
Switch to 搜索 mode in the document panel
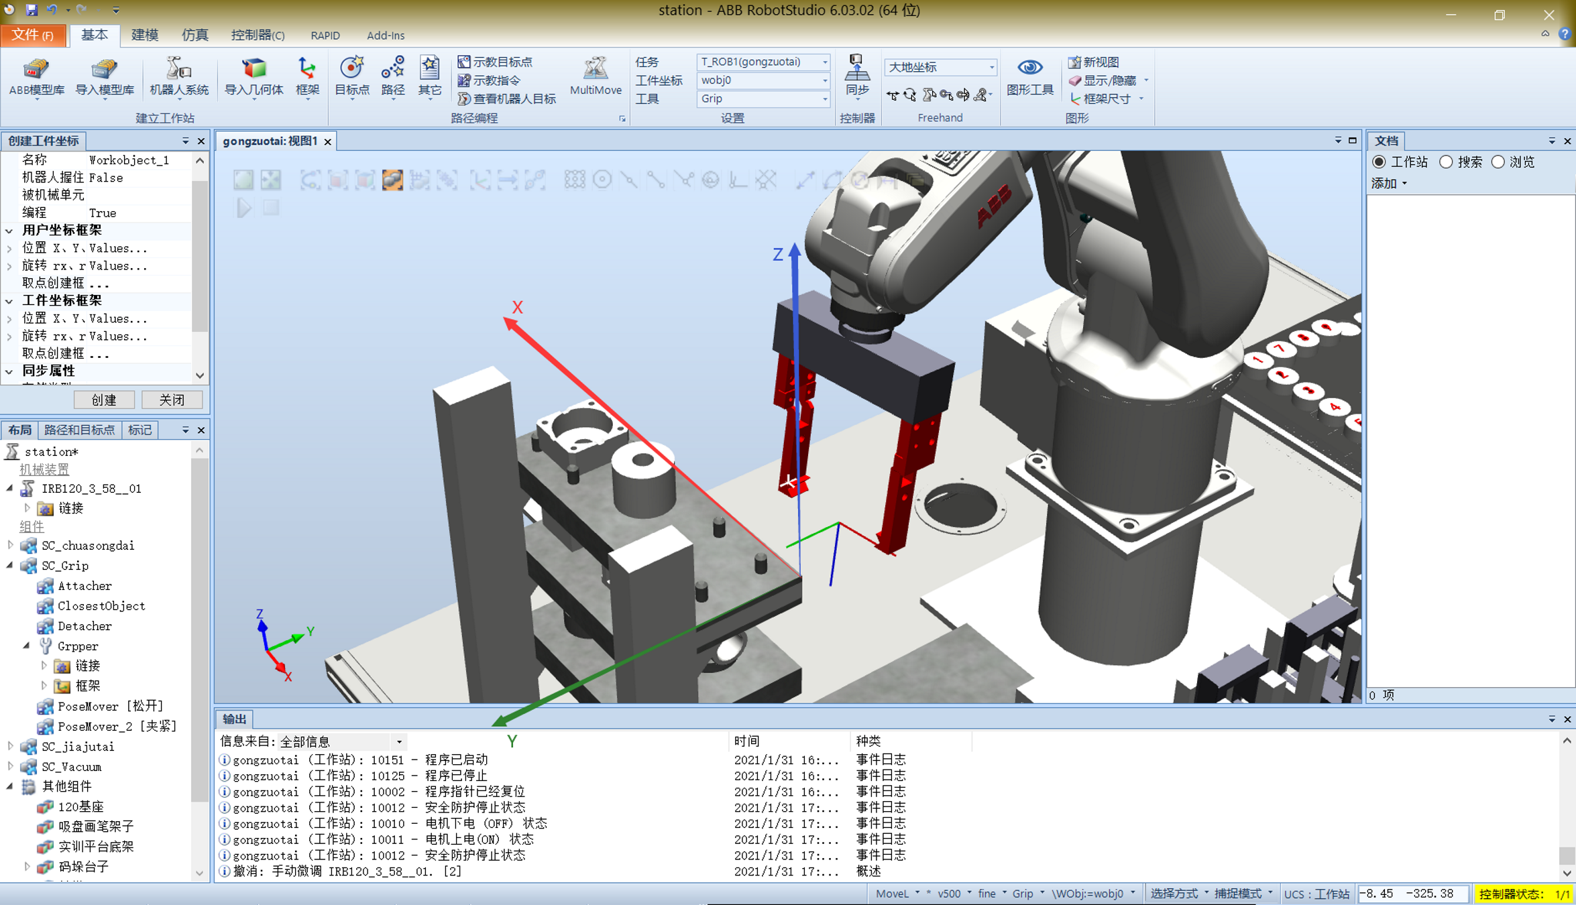pyautogui.click(x=1446, y=162)
